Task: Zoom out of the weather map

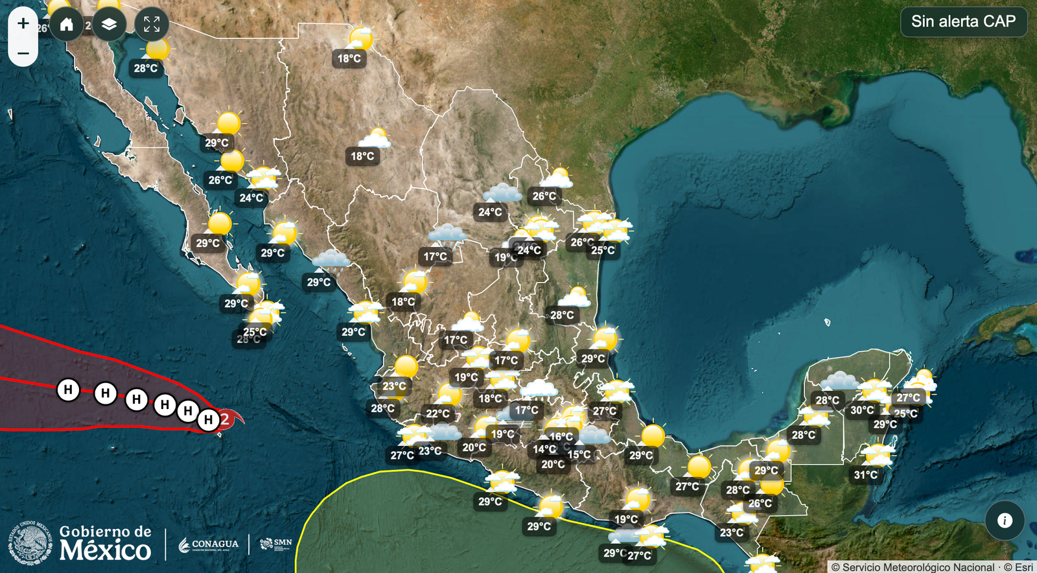Action: pos(23,53)
